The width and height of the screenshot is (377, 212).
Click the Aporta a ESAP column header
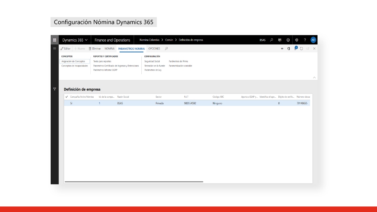pos(249,97)
